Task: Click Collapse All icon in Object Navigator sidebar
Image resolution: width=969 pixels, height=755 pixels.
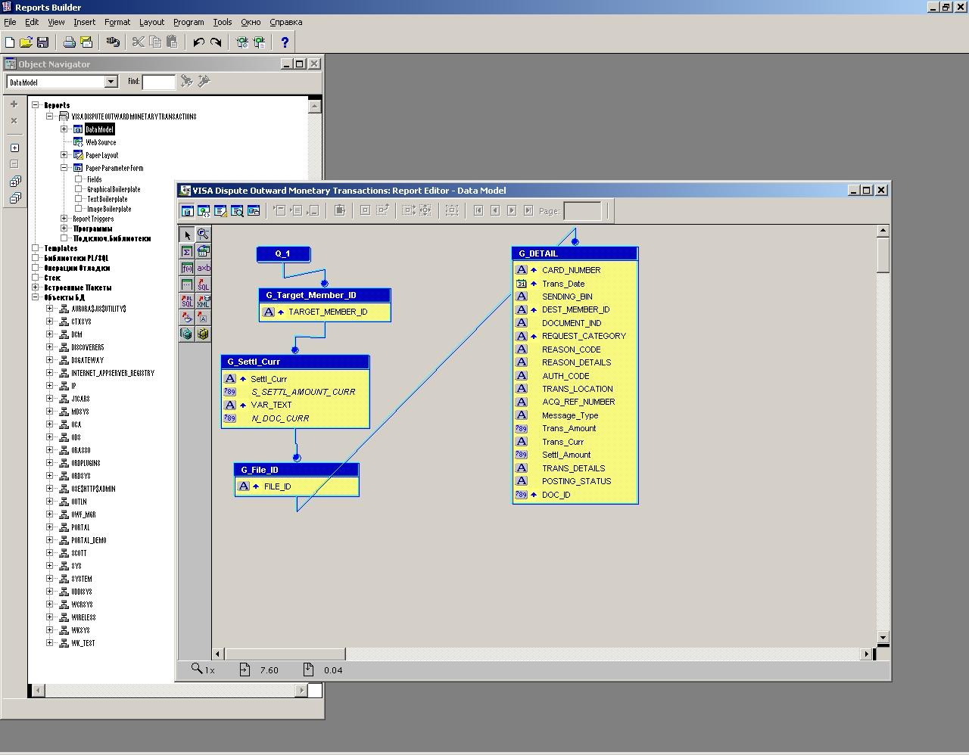Action: click(14, 198)
